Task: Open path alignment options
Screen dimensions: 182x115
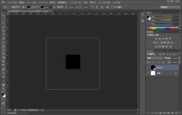Action: pyautogui.click(x=97, y=7)
